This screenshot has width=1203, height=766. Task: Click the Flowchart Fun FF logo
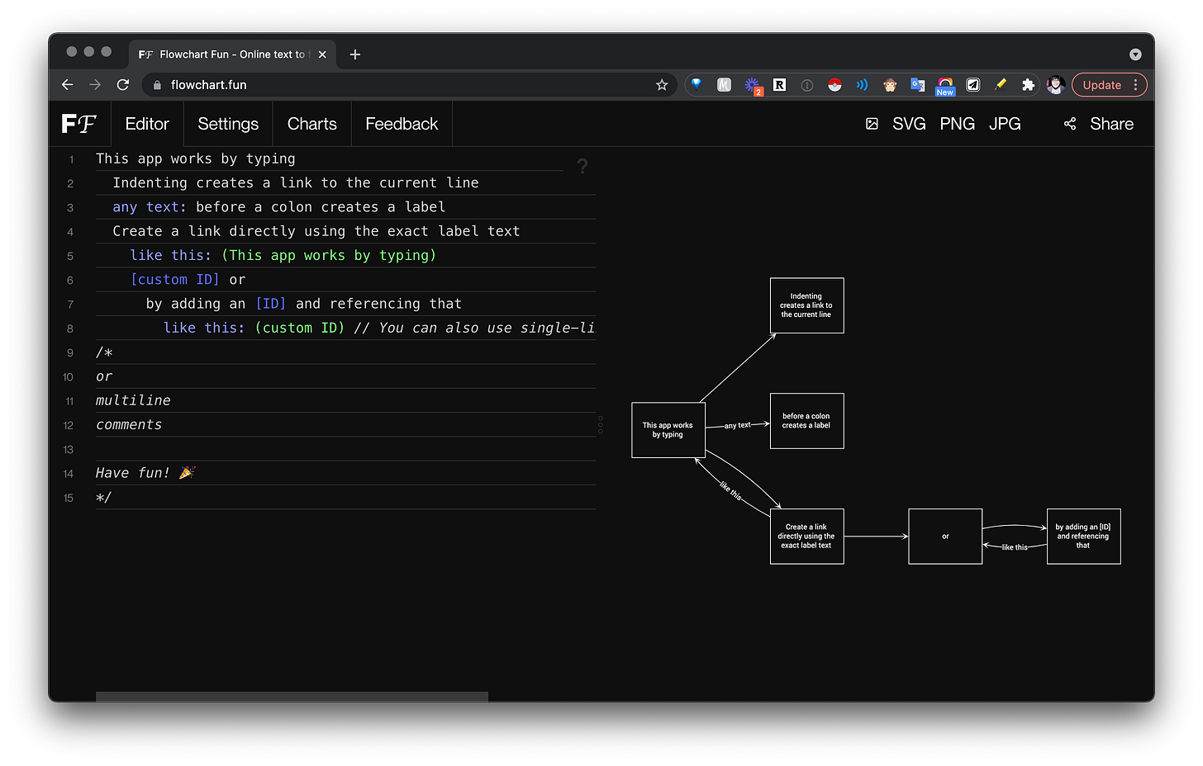79,124
